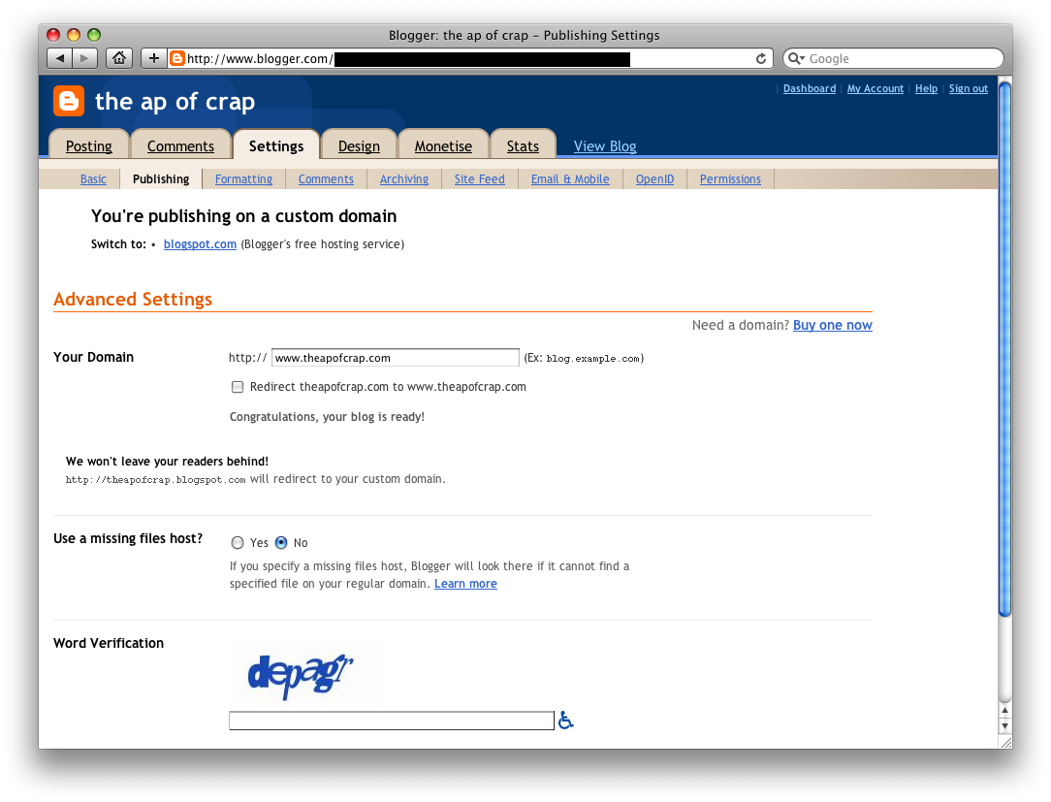Open the Help link
The image size is (1051, 802).
click(926, 88)
